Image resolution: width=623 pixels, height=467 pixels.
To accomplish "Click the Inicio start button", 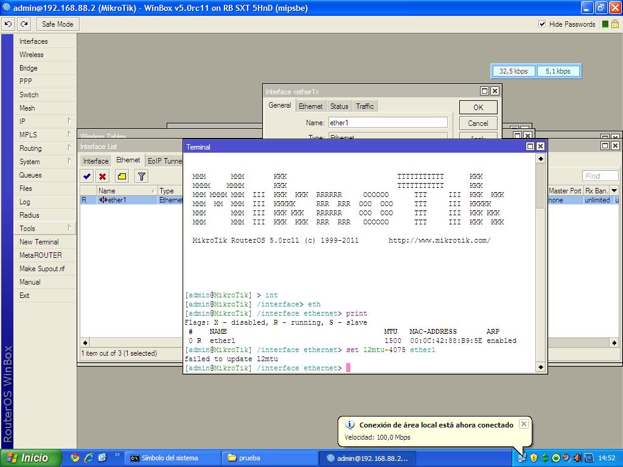I will (31, 458).
